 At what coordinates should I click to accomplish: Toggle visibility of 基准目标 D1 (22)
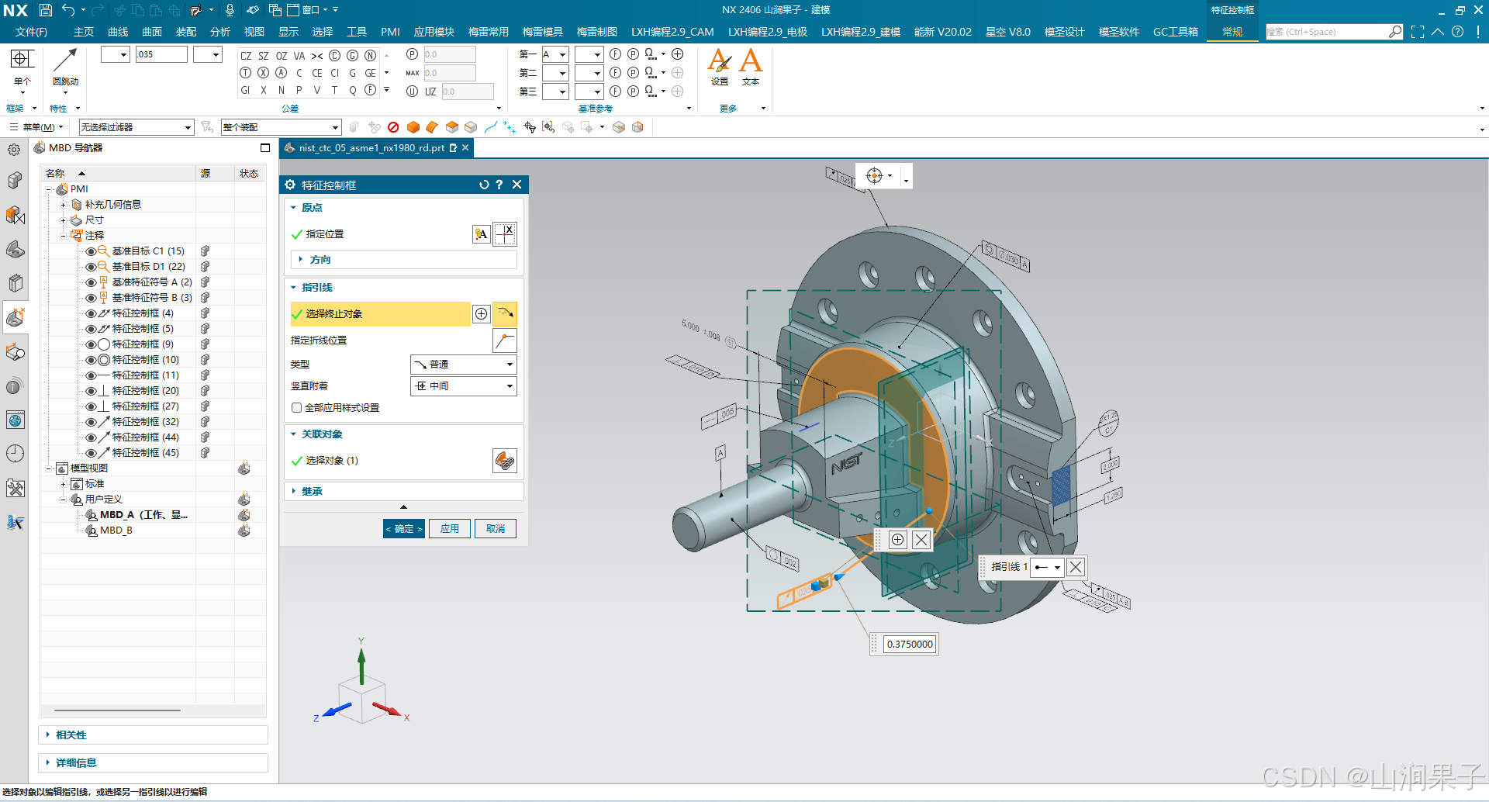coord(91,267)
